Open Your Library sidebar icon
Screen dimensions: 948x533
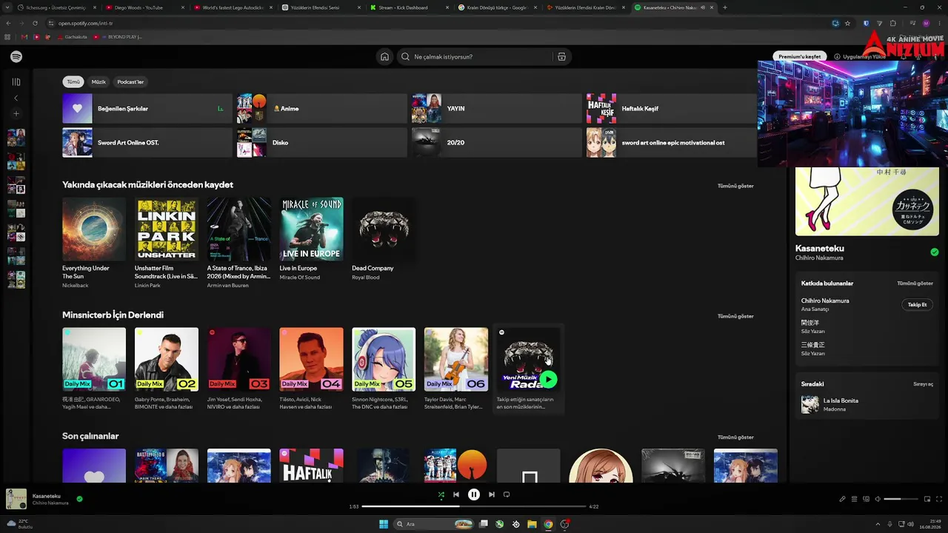tap(16, 82)
